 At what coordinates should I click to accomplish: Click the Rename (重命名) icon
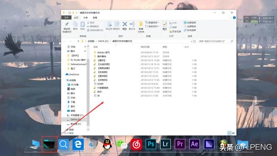[x=132, y=26]
